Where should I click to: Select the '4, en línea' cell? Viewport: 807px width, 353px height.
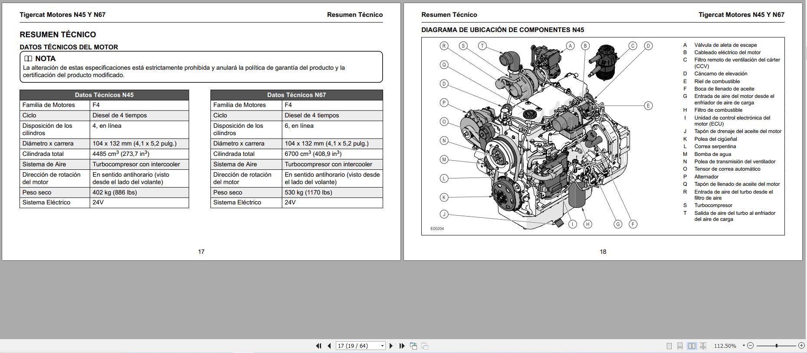pos(139,130)
